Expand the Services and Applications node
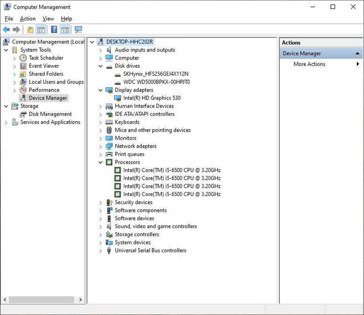This screenshot has height=315, width=364. pos(6,122)
